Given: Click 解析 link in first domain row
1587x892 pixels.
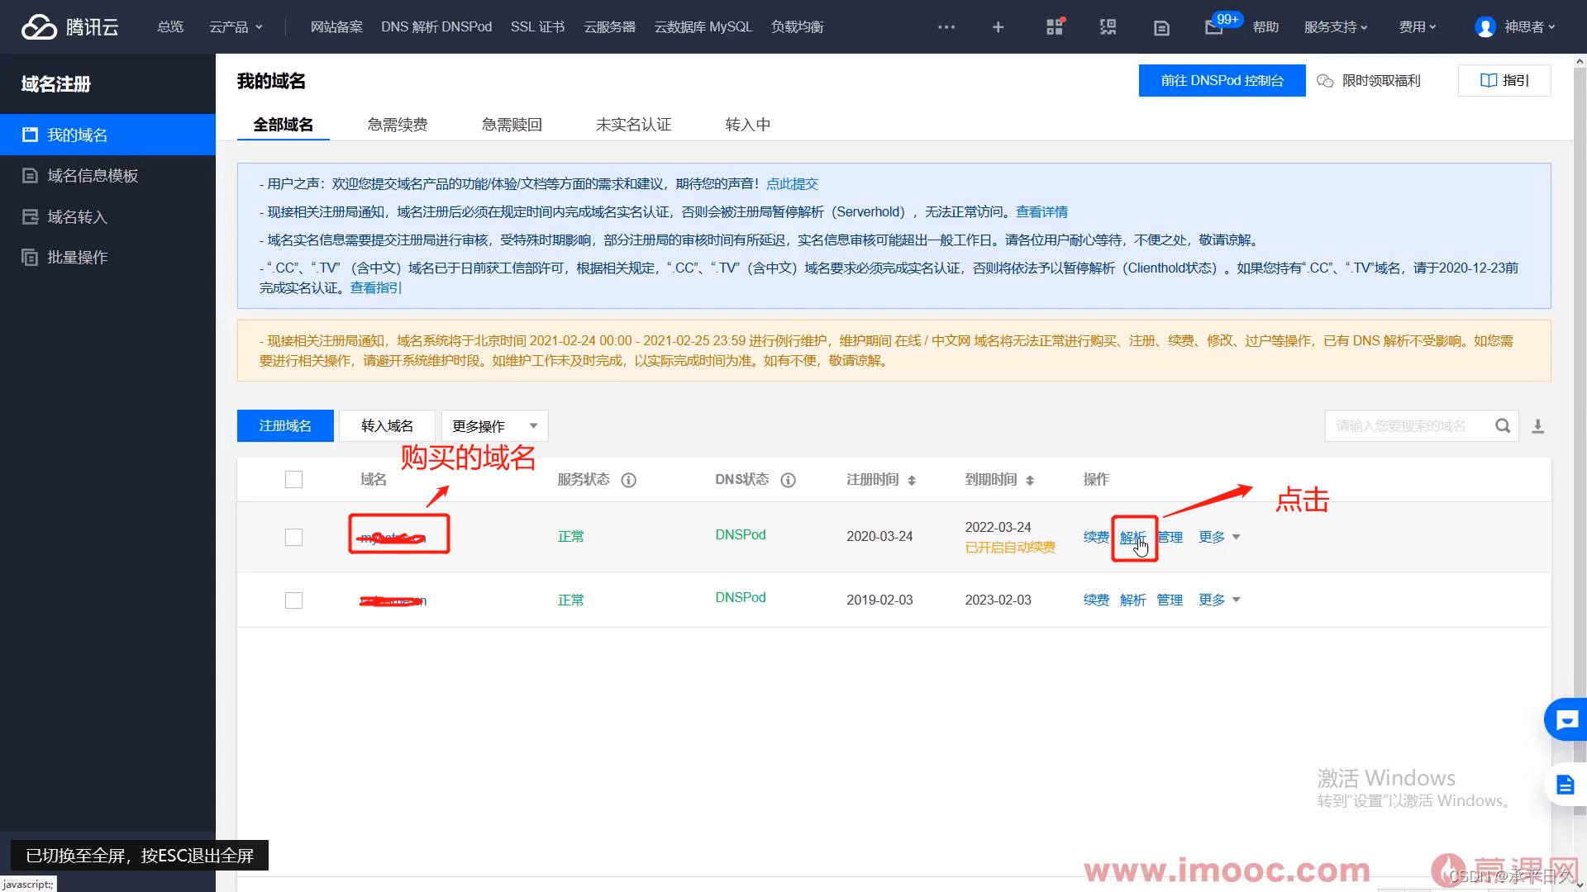Looking at the screenshot, I should (1132, 538).
